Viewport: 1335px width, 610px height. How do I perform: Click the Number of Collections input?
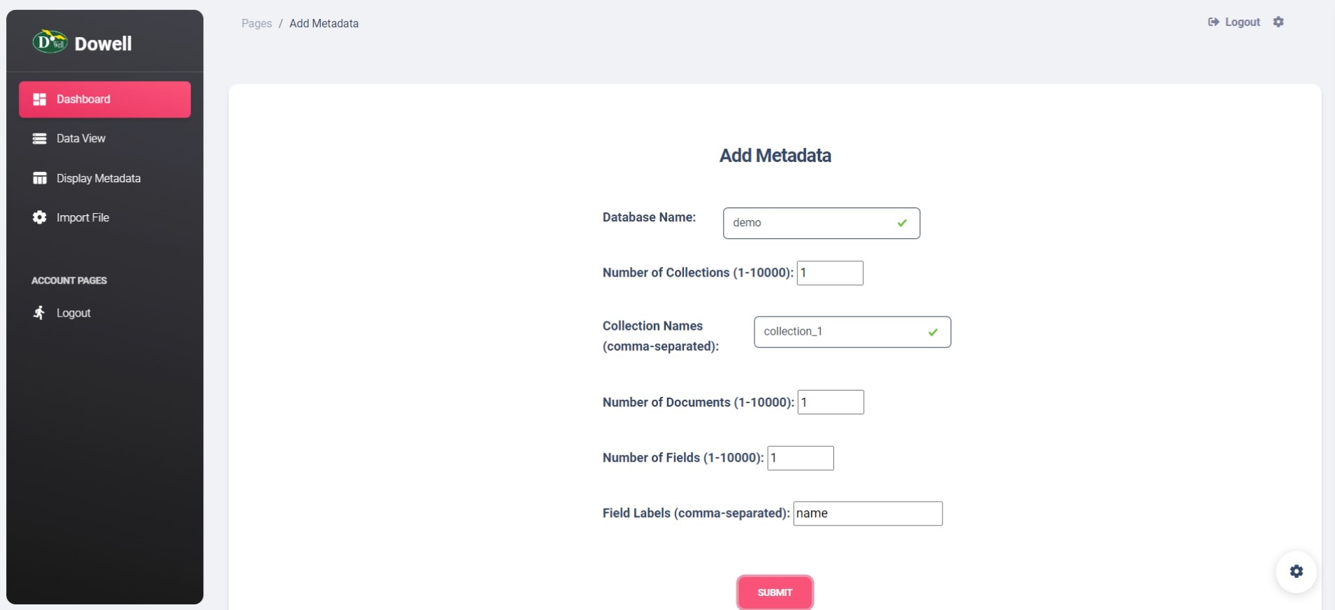[830, 273]
